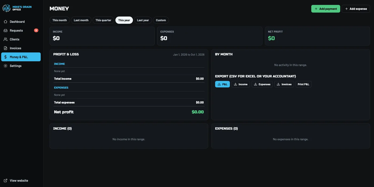The width and height of the screenshot is (374, 187).
Task: Switch to Last year range
Action: 143,20
